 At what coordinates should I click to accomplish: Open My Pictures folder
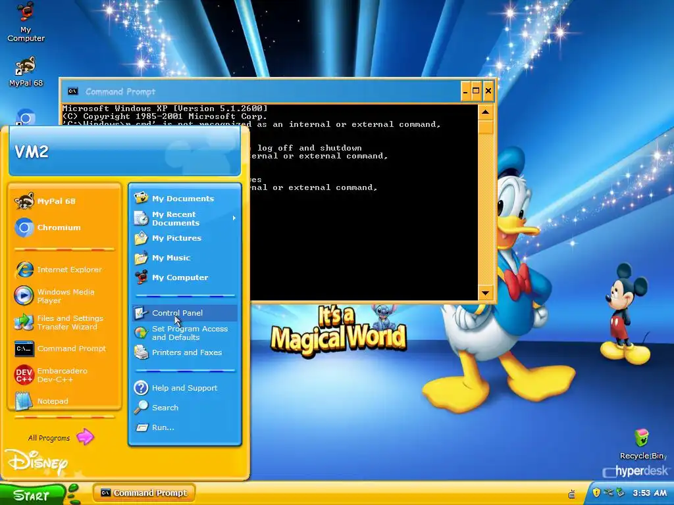(x=185, y=238)
